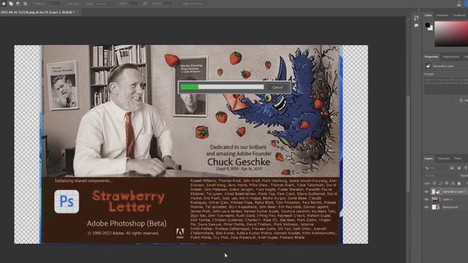
Task: Click the Select and Mask button
Action: pyautogui.click(x=192, y=4)
